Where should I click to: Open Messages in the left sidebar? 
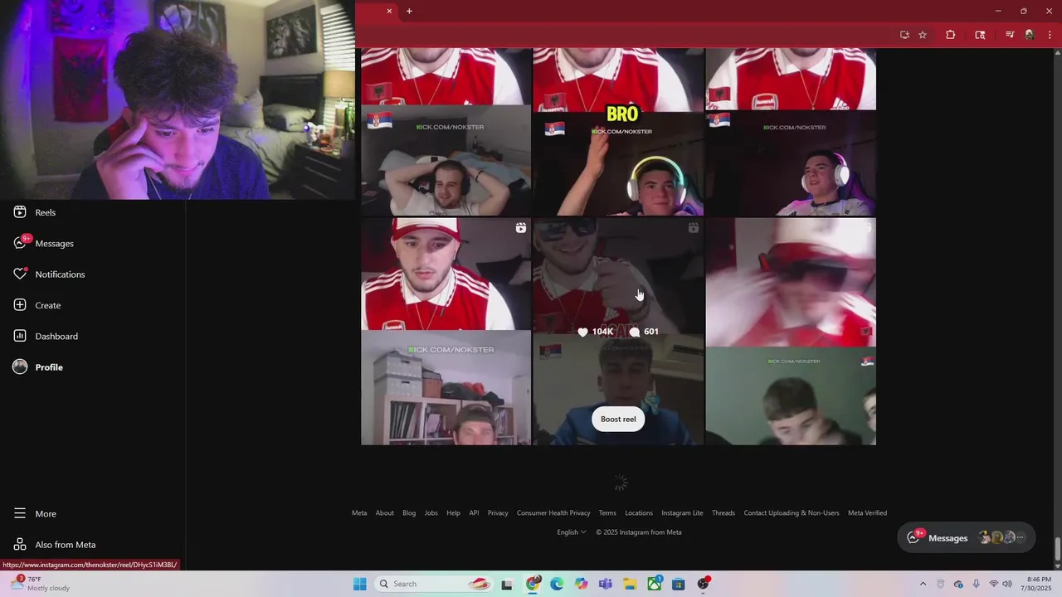[x=43, y=243]
